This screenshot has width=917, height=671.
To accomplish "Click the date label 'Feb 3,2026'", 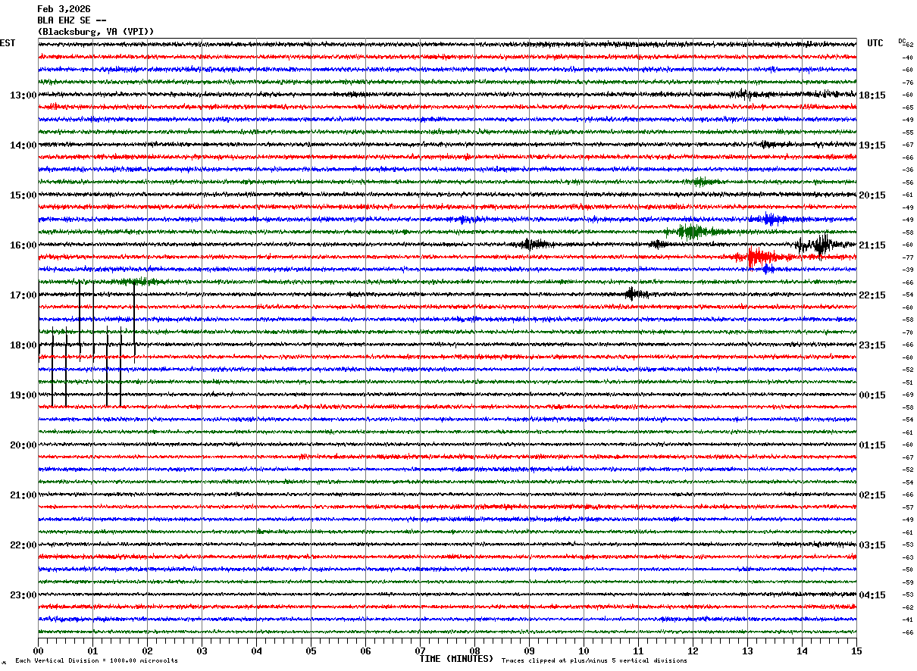I will coord(64,9).
